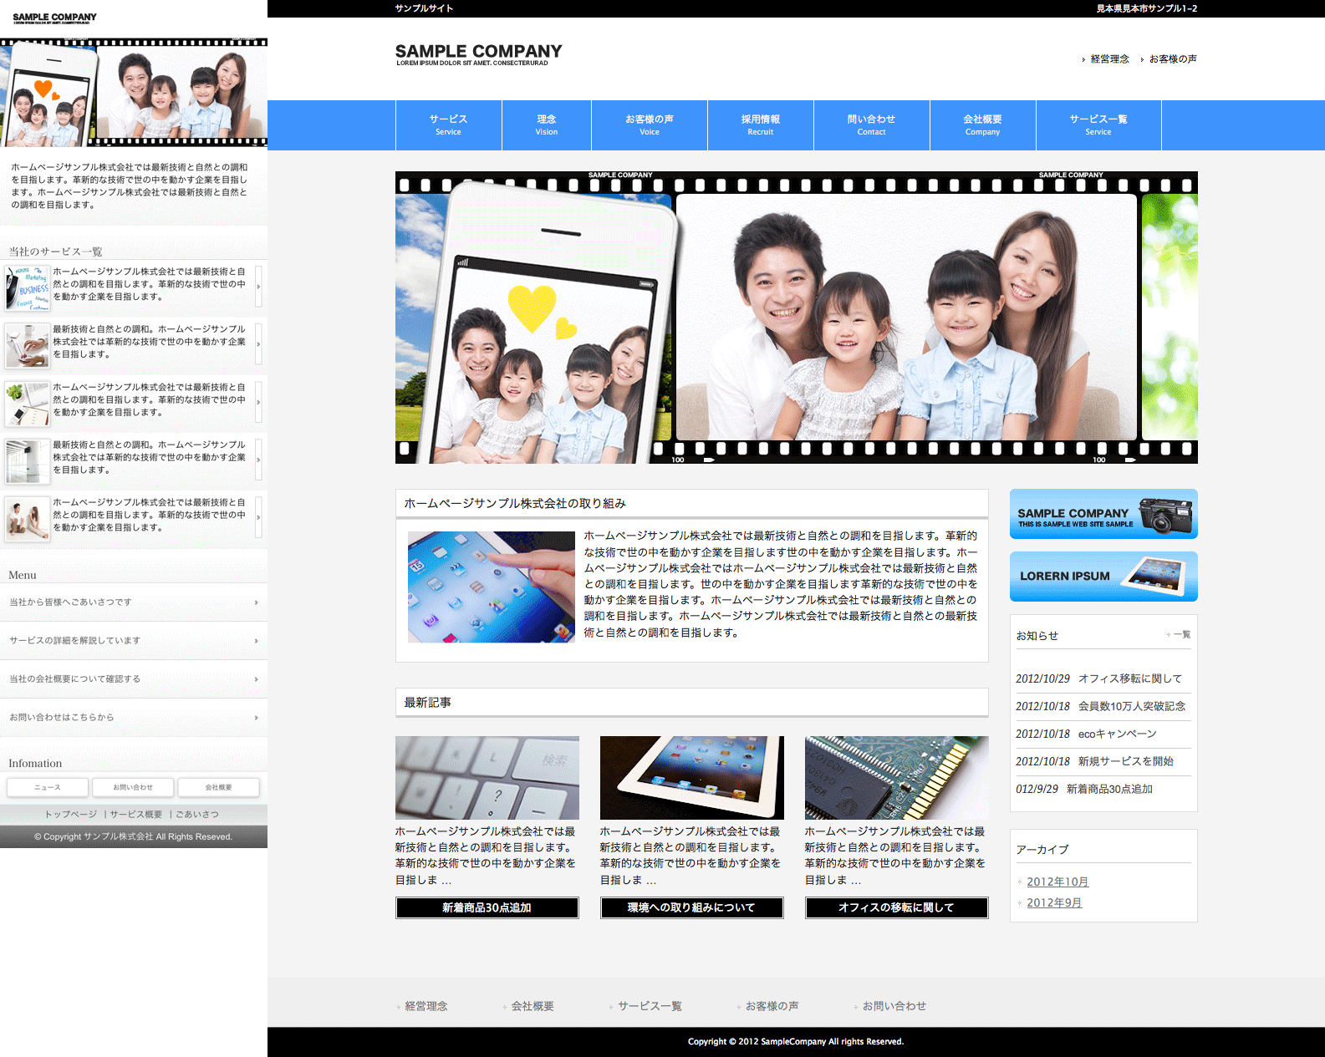Screen dimensions: 1325x1057
Task: Expand お問い合わせはこちらから sidebar row
Action: click(x=134, y=718)
